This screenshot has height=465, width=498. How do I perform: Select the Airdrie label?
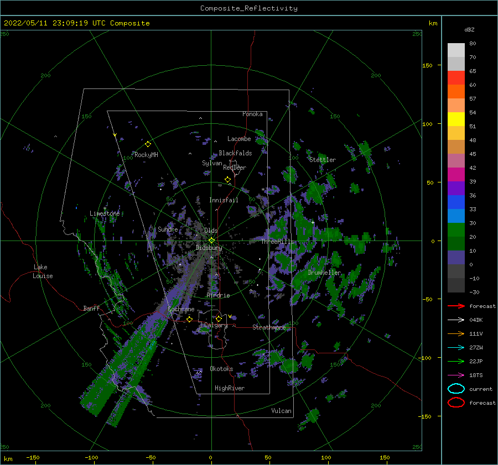coord(218,295)
